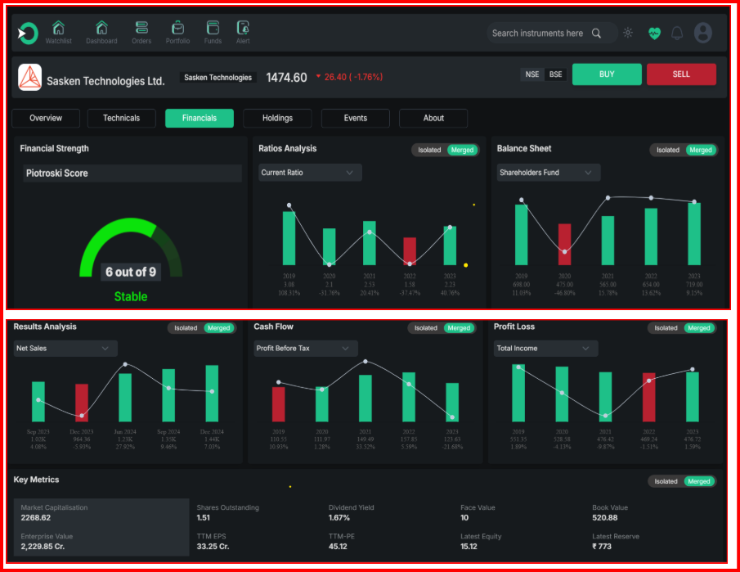Click the Face Value 10 figure
Viewport: 740px width, 572px height.
(x=465, y=518)
